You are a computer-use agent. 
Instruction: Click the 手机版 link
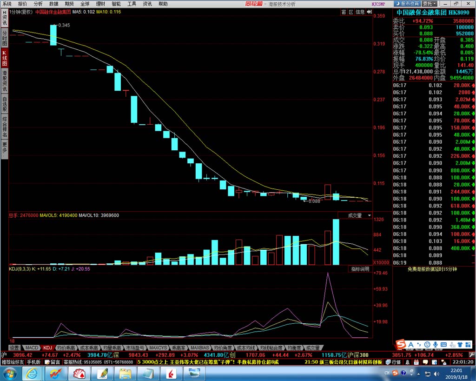pos(33,362)
